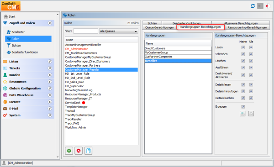Toggle the Schreiben checkbox under Alle
Screen dimensions: 274x167
point(251,54)
